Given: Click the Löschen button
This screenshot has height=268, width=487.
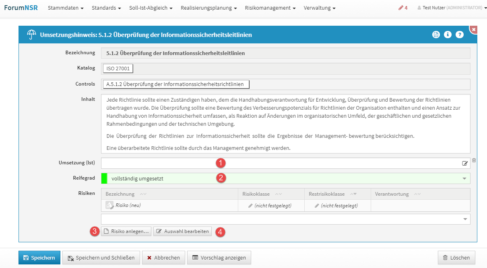Looking at the screenshot, I should pyautogui.click(x=456, y=258).
